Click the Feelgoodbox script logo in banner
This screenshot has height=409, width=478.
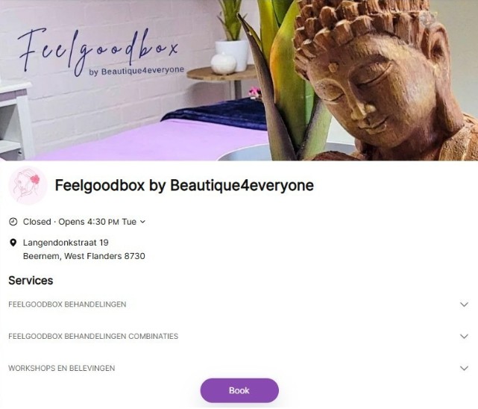point(98,50)
